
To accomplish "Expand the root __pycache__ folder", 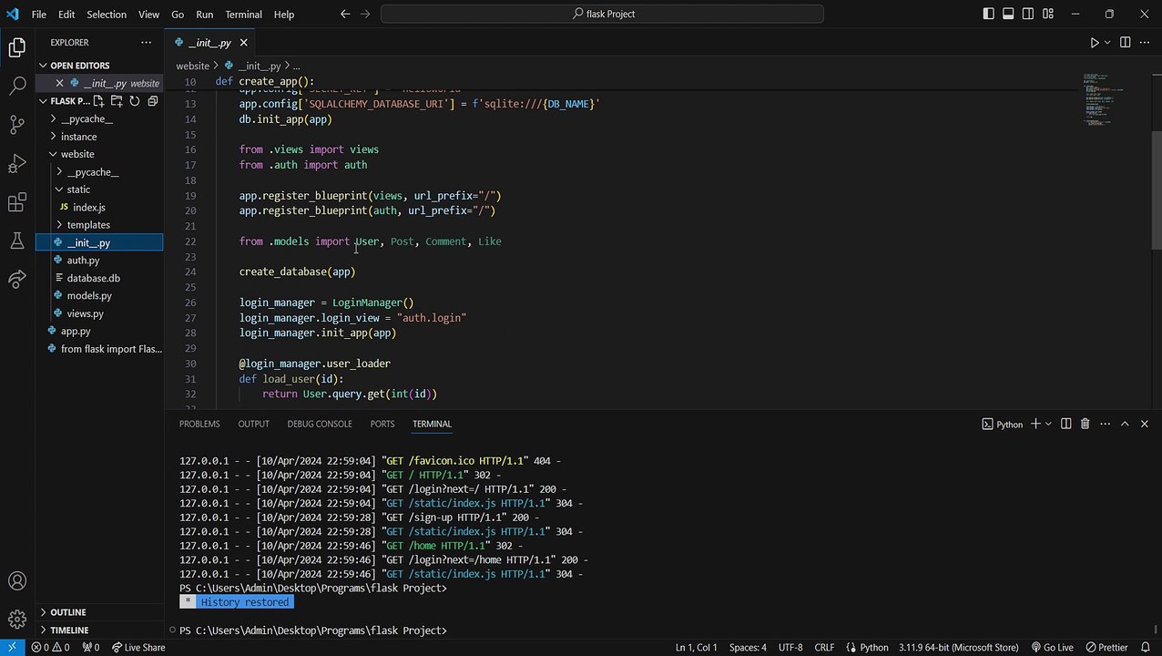I will pos(87,119).
